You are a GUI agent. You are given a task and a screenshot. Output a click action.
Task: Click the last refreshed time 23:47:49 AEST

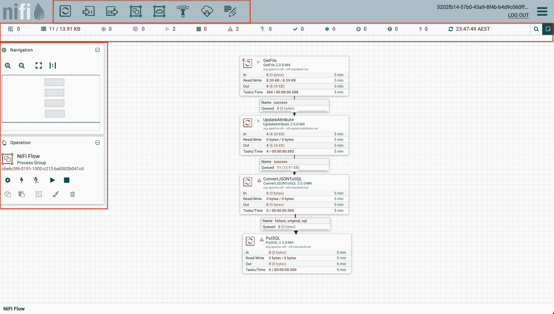(473, 29)
